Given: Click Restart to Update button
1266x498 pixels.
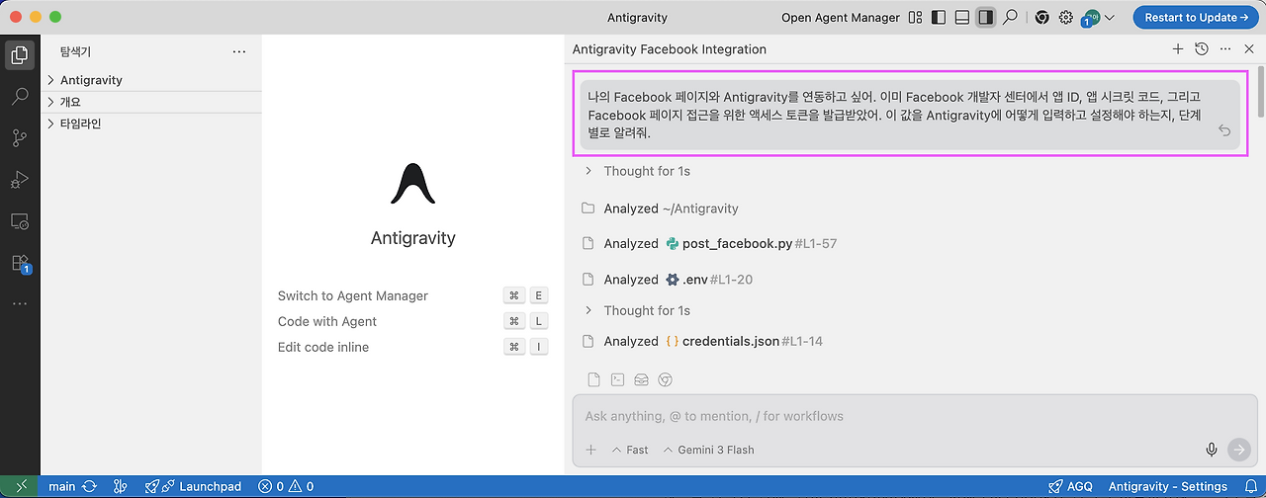Looking at the screenshot, I should (1195, 17).
